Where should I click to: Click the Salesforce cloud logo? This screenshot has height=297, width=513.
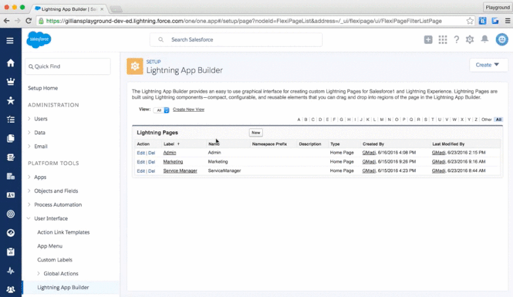pos(39,39)
